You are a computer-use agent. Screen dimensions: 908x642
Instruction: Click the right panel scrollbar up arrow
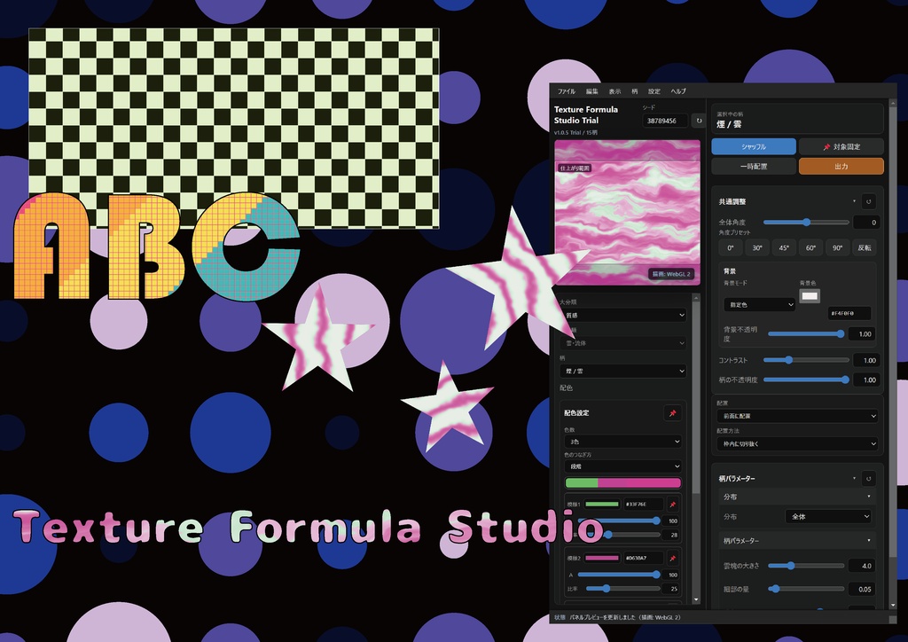893,105
